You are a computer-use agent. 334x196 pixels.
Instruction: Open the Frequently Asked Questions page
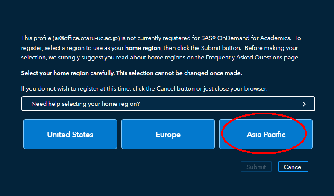click(x=244, y=57)
